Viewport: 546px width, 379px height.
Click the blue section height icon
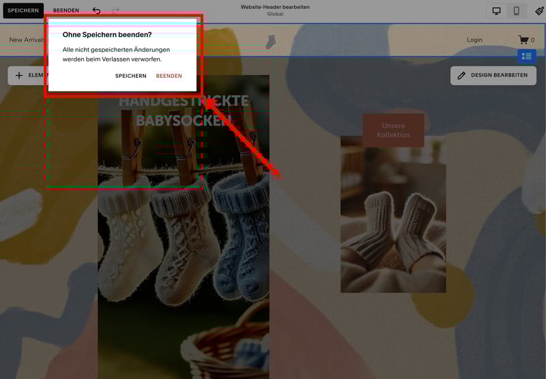526,56
